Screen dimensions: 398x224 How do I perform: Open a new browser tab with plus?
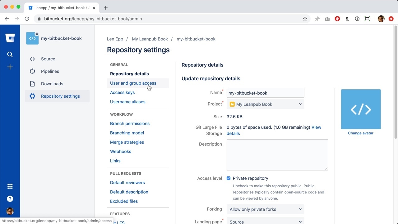point(106,8)
